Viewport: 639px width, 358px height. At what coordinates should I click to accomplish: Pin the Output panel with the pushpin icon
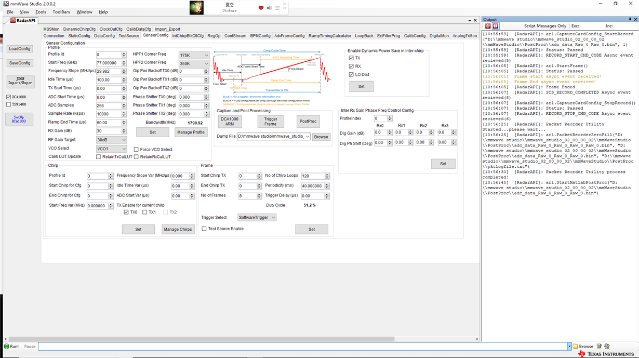(630, 20)
